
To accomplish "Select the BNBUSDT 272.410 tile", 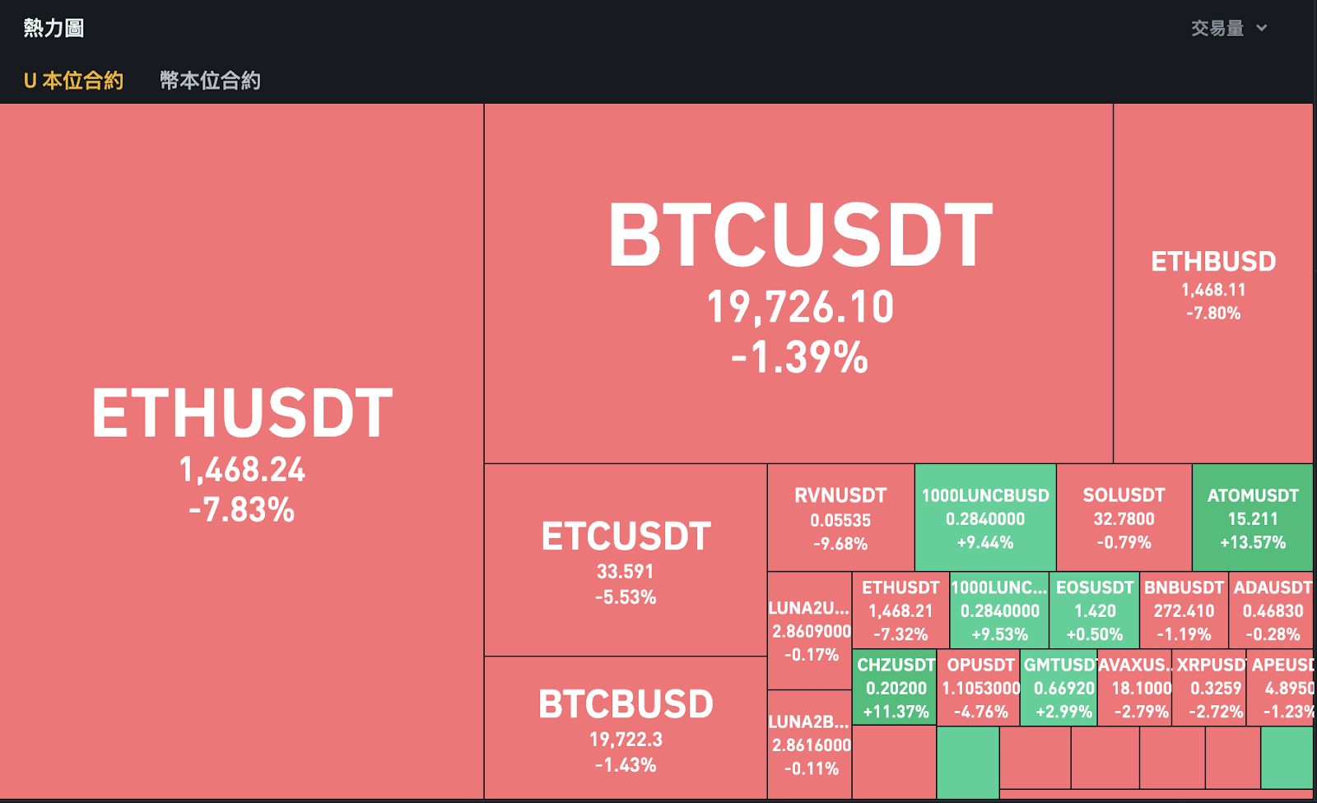I will pos(1184,610).
